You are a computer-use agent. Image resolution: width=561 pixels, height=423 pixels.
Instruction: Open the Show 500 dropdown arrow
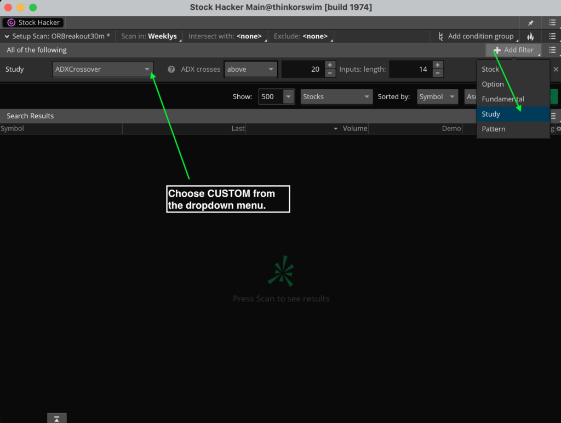288,96
